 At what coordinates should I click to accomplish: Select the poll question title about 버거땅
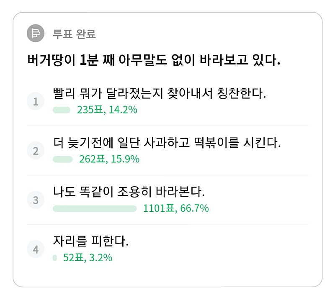pos(152,60)
